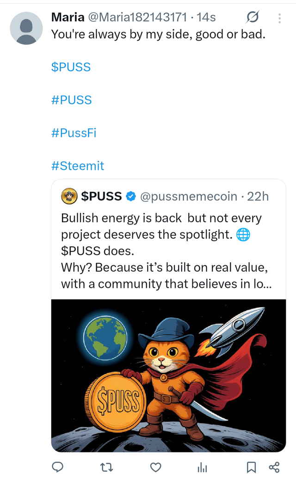
Task: Share the post via share icon
Action: click(274, 467)
